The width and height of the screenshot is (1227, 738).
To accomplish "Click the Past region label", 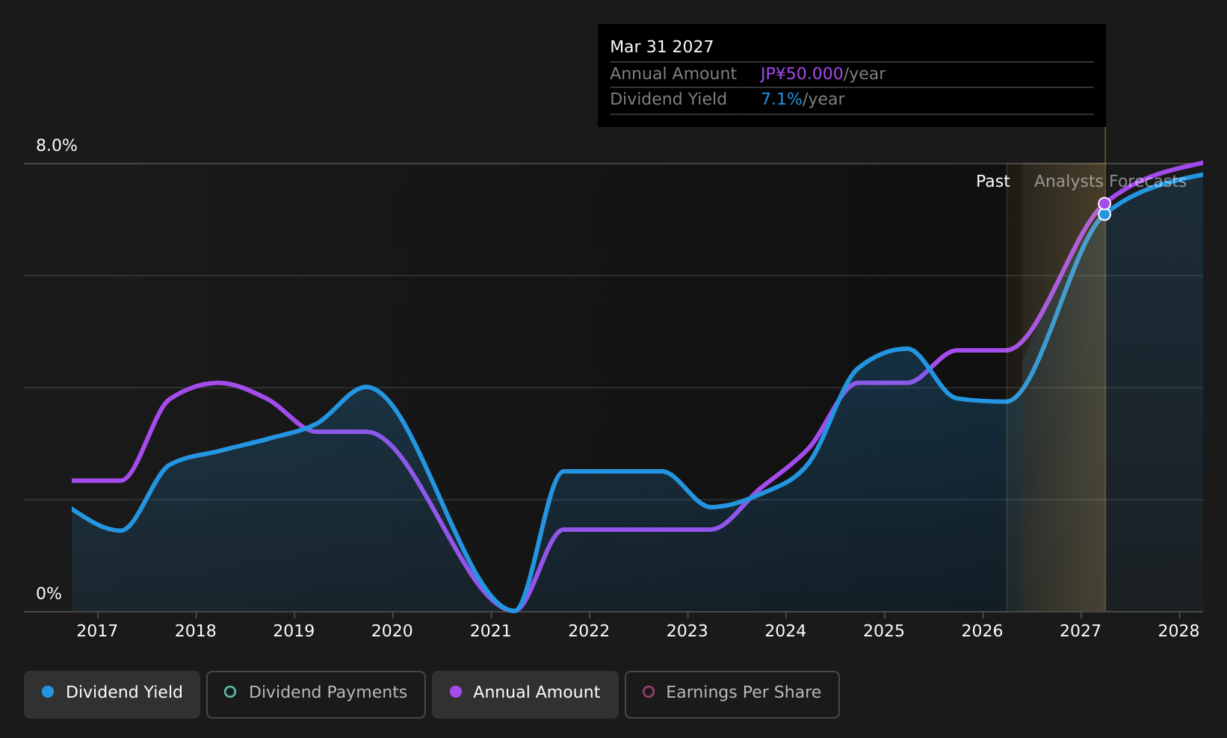I will pyautogui.click(x=993, y=182).
